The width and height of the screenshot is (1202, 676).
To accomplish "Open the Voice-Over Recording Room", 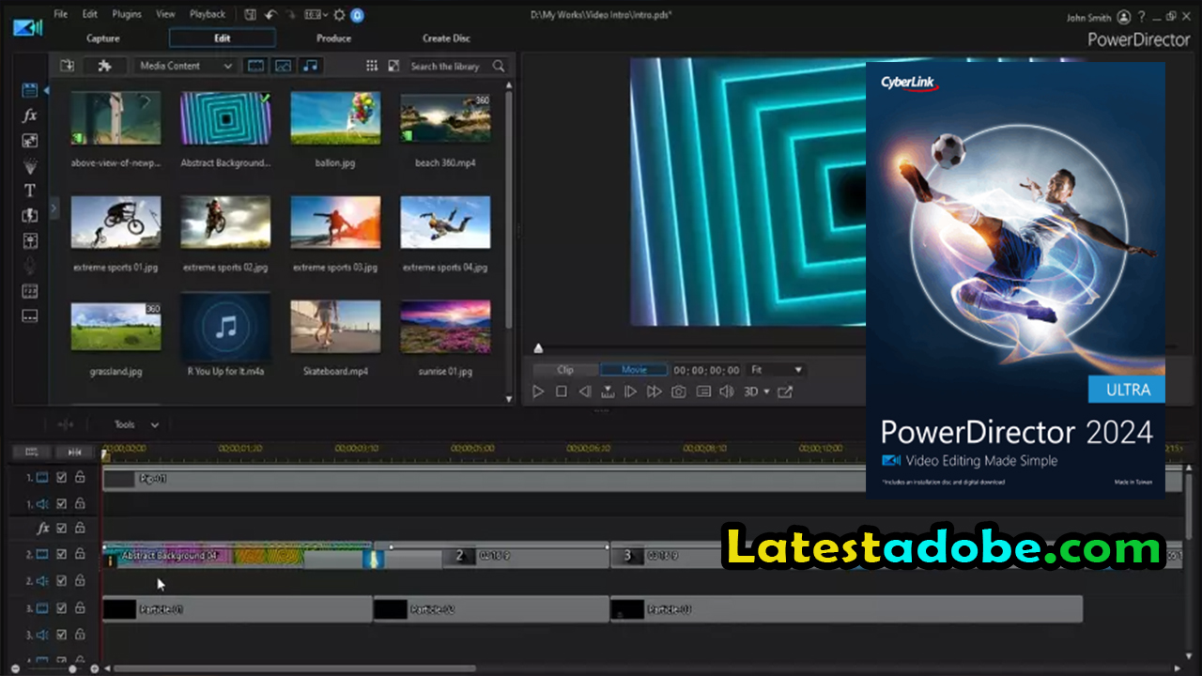I will coord(29,267).
